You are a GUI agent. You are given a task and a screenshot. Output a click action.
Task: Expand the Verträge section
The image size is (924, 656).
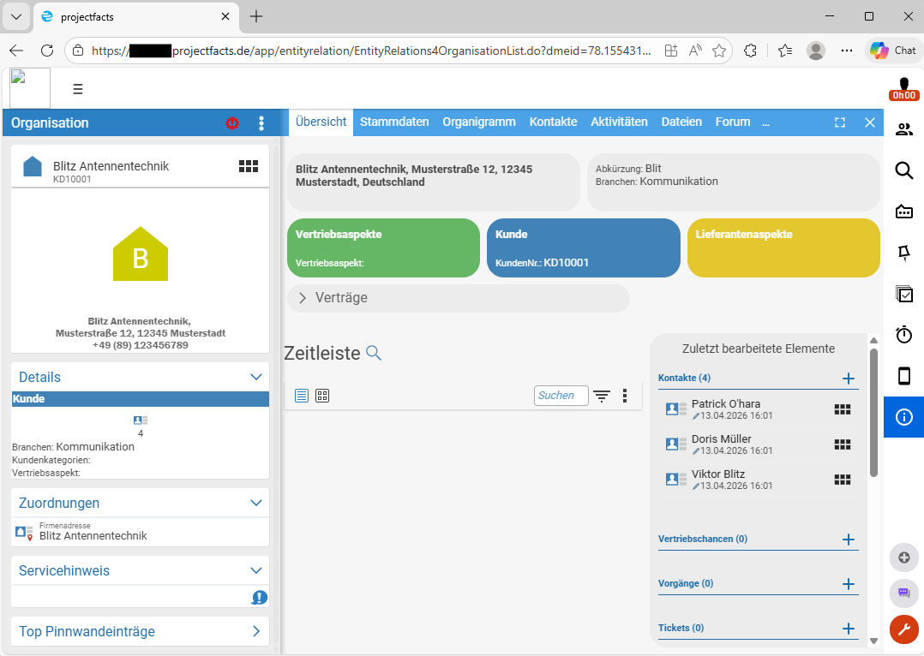click(303, 298)
